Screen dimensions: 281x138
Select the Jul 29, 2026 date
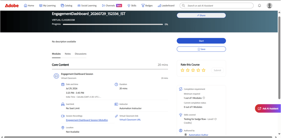[72, 88]
